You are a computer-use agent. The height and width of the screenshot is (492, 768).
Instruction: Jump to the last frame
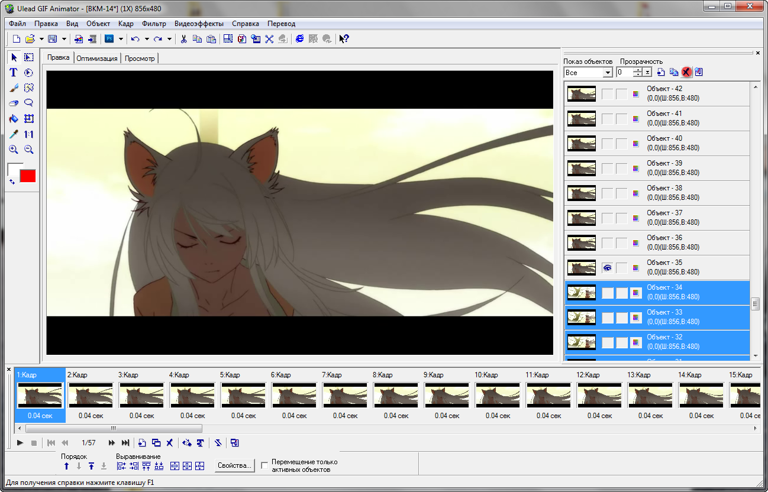125,442
